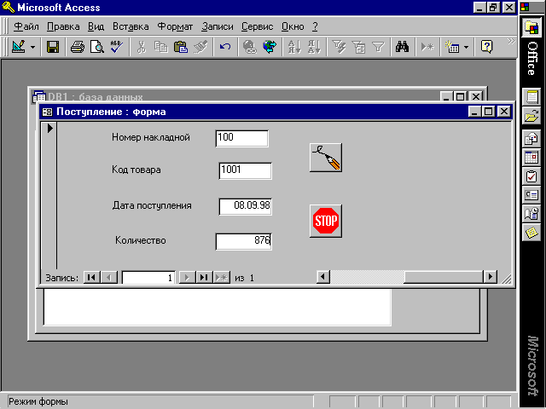
Task: Click the Количество field
Action: pos(244,241)
